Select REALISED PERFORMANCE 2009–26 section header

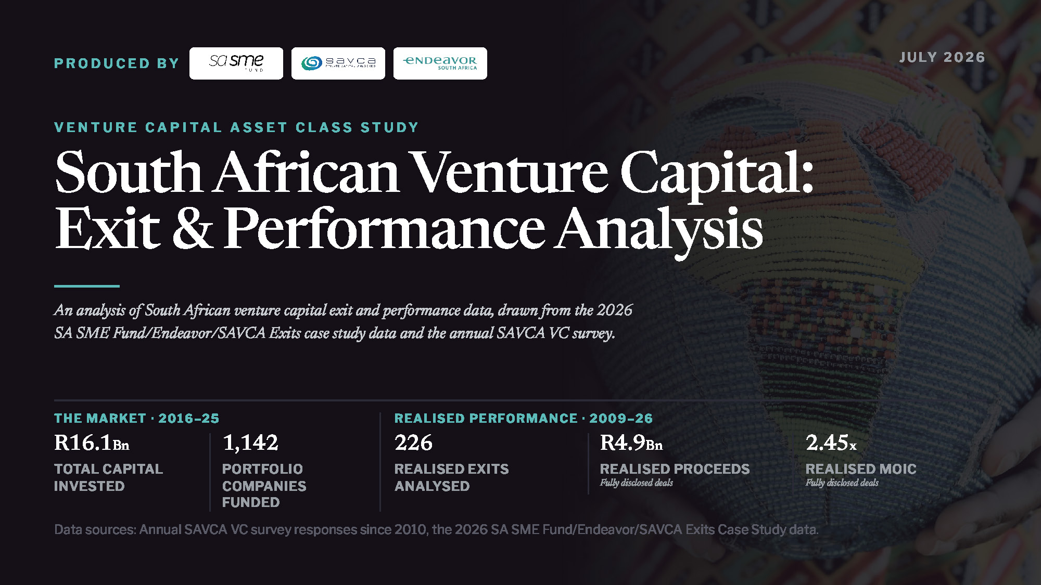click(523, 419)
